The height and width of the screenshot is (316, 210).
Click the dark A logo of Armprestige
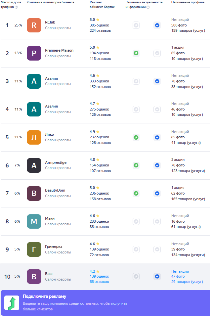click(x=34, y=165)
